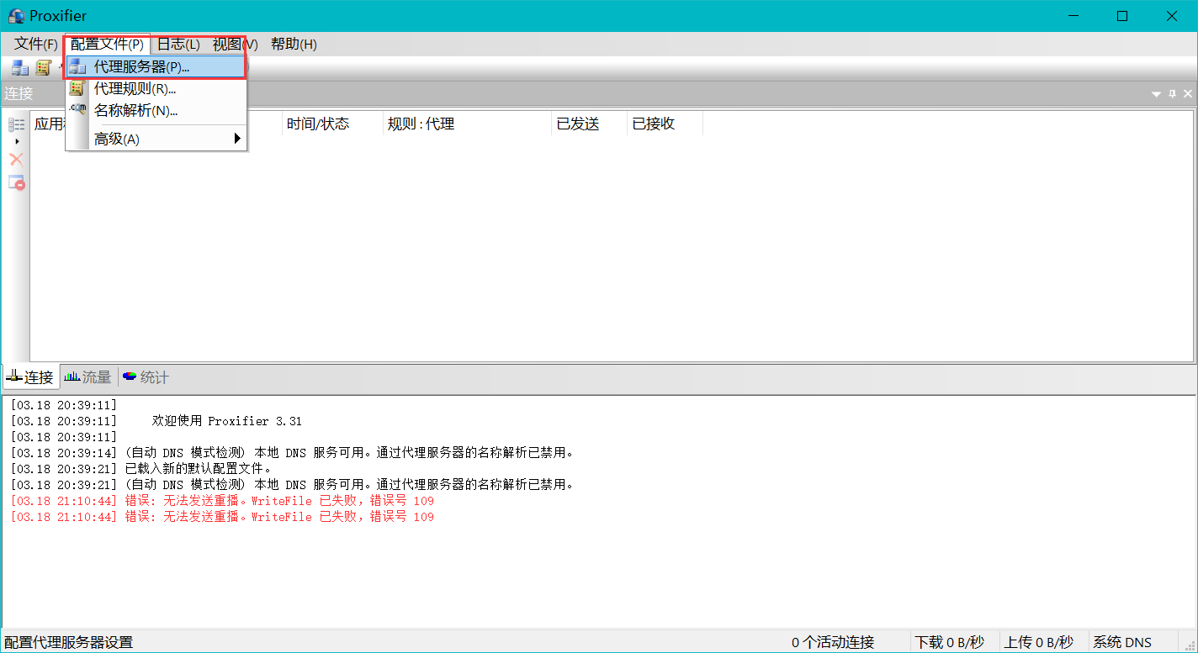Open the 文件(F) menu

pyautogui.click(x=36, y=45)
